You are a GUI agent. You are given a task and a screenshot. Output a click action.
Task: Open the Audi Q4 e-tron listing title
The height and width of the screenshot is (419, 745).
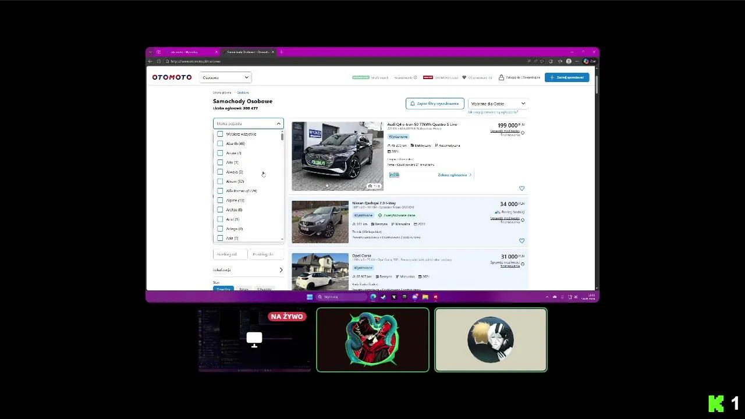(x=422, y=125)
